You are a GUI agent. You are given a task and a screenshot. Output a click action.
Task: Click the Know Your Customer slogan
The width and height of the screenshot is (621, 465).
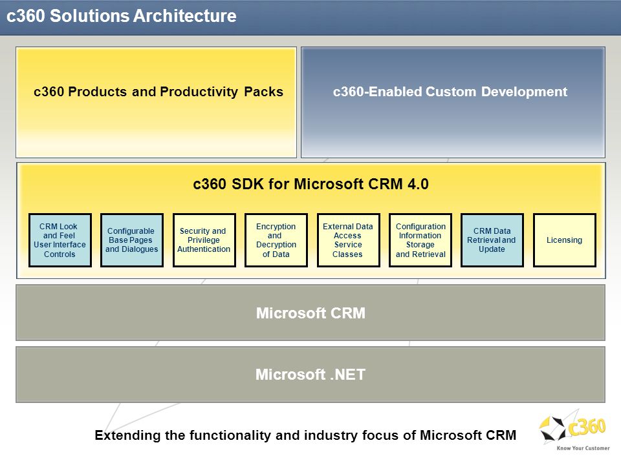[x=583, y=448]
